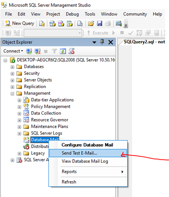Viewport: 169px width, 197px height.
Task: Open the Reports submenu
Action: click(88, 172)
